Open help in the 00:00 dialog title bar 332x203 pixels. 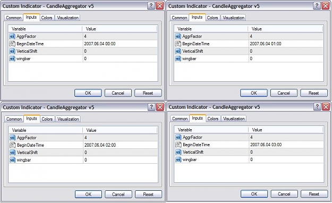pyautogui.click(x=151, y=6)
